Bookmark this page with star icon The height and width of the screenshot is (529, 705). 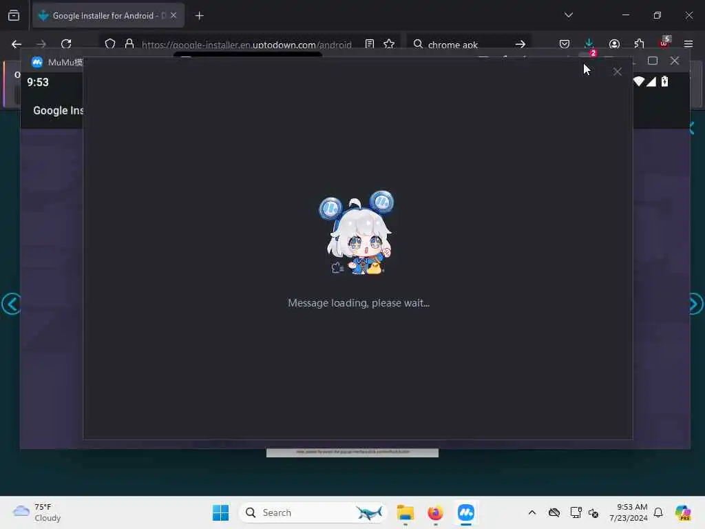coord(389,44)
